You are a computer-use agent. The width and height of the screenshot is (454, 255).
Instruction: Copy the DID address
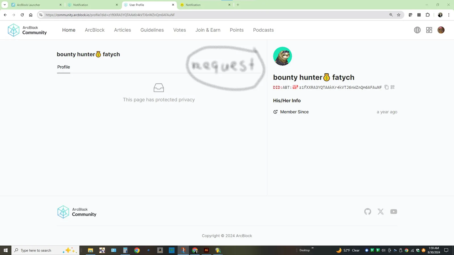(386, 87)
